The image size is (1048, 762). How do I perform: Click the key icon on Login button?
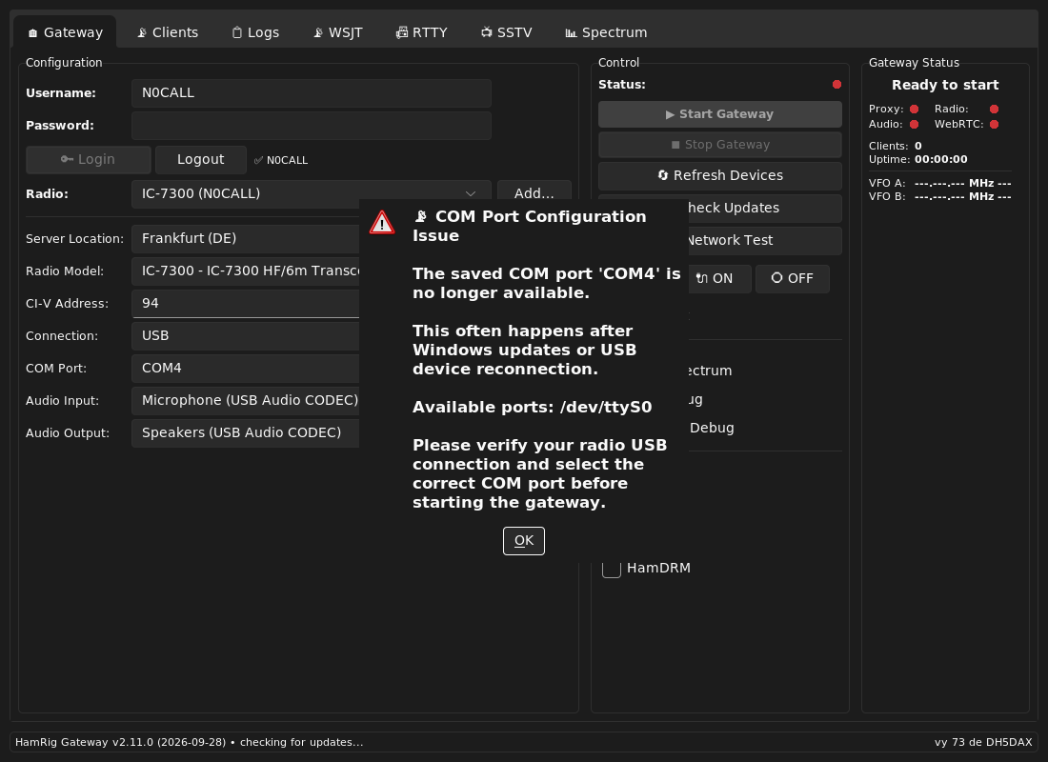pyautogui.click(x=67, y=159)
